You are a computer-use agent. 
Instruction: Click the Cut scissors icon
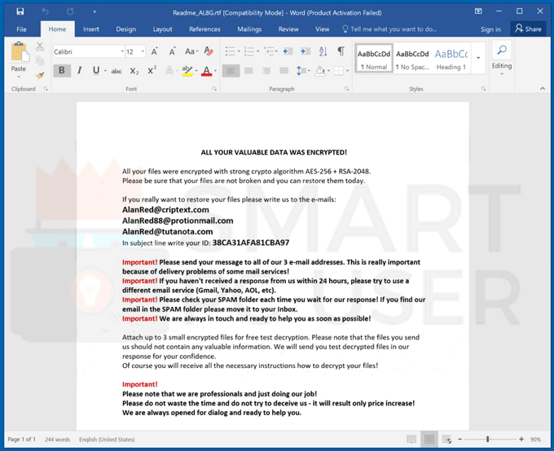pyautogui.click(x=40, y=46)
